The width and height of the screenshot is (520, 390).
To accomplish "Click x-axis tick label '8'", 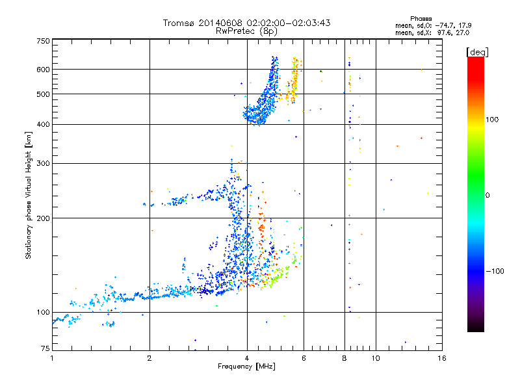I will coord(344,358).
